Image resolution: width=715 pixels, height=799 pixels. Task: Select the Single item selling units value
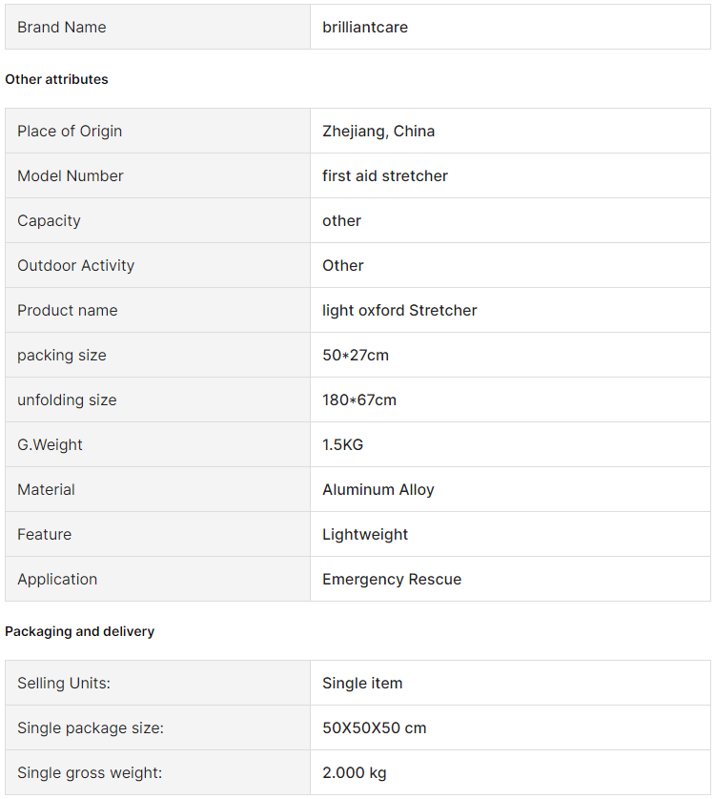[x=362, y=684]
